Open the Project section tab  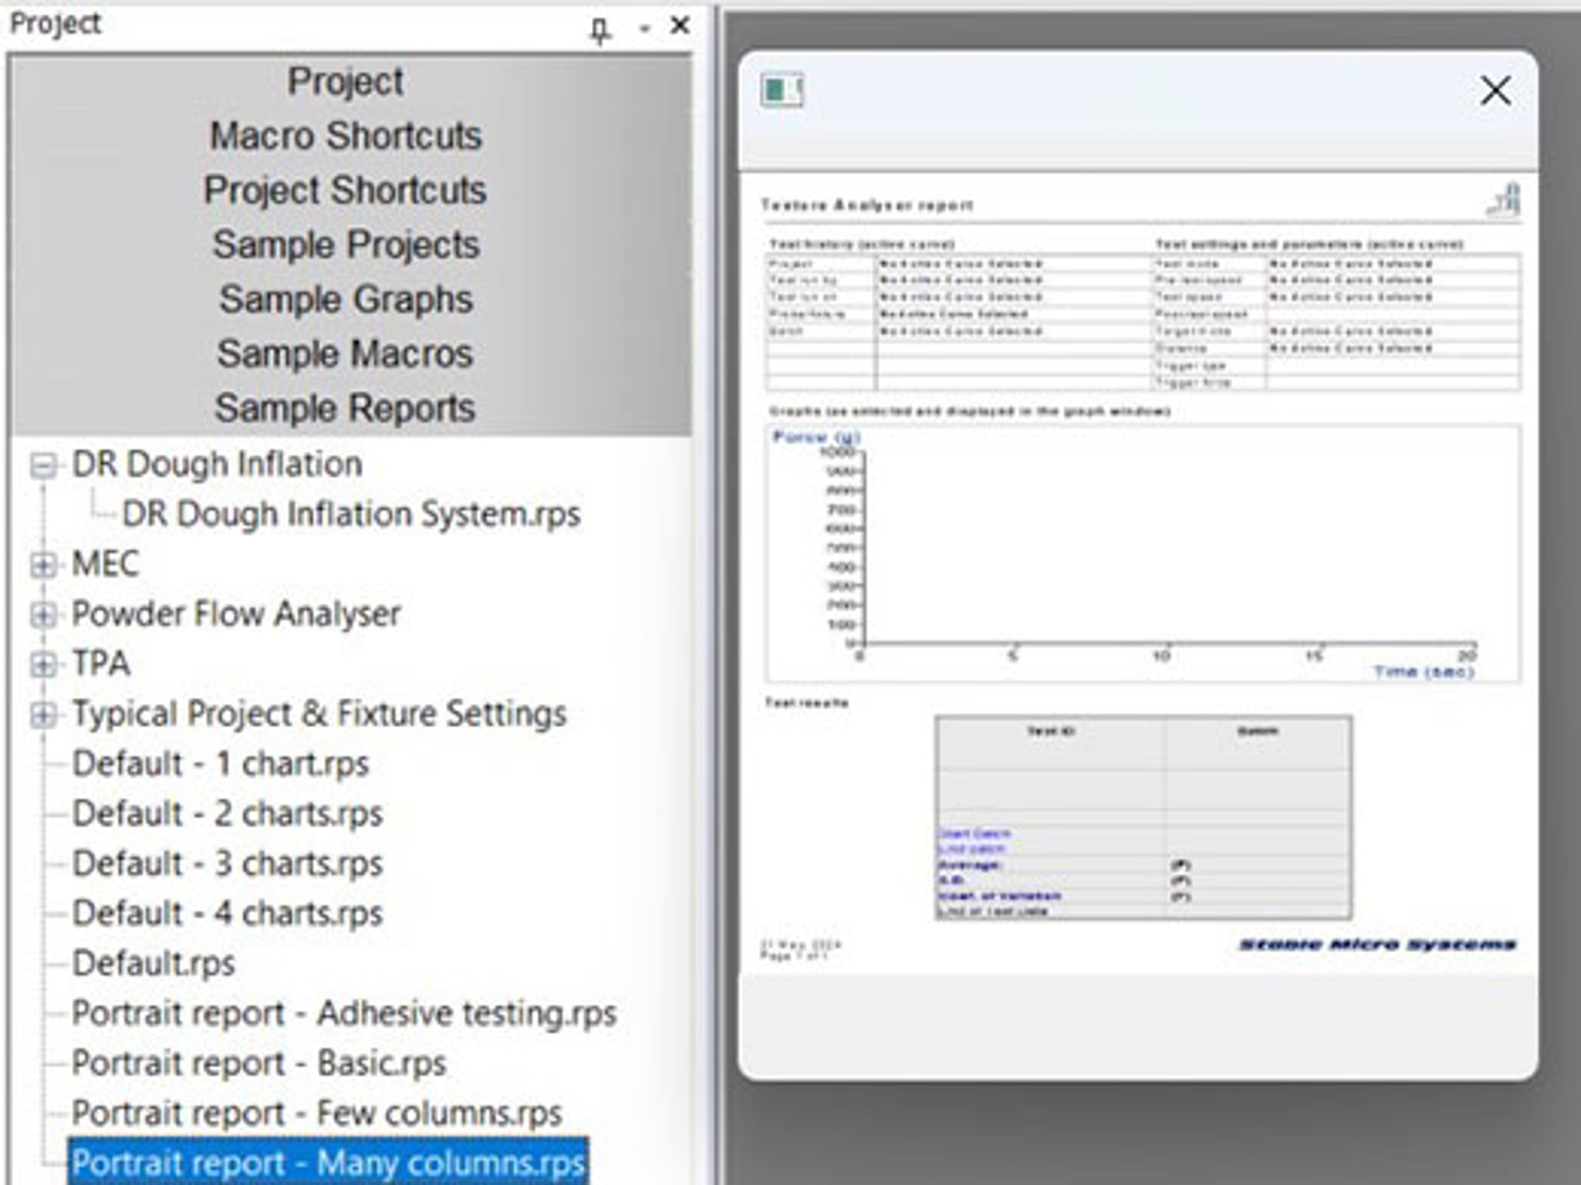tap(346, 81)
